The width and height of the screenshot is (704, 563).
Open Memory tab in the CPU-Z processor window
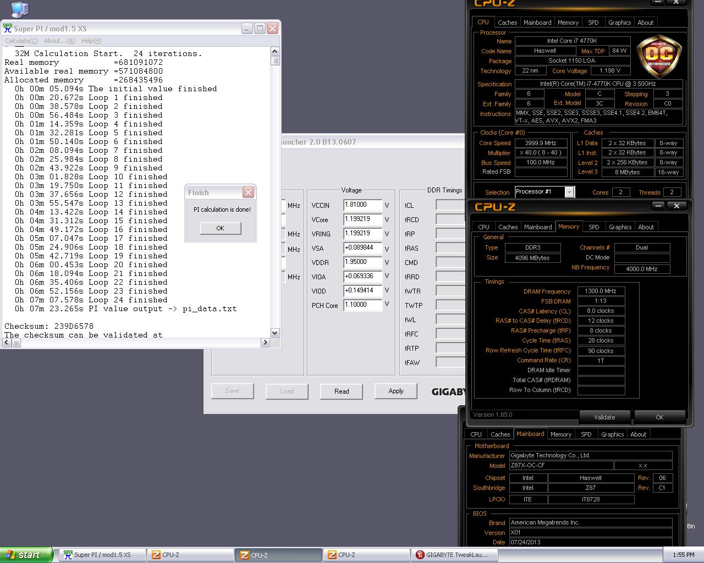pyautogui.click(x=568, y=23)
